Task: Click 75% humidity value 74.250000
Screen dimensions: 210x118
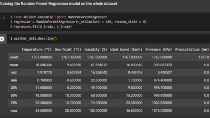Action: (99, 103)
